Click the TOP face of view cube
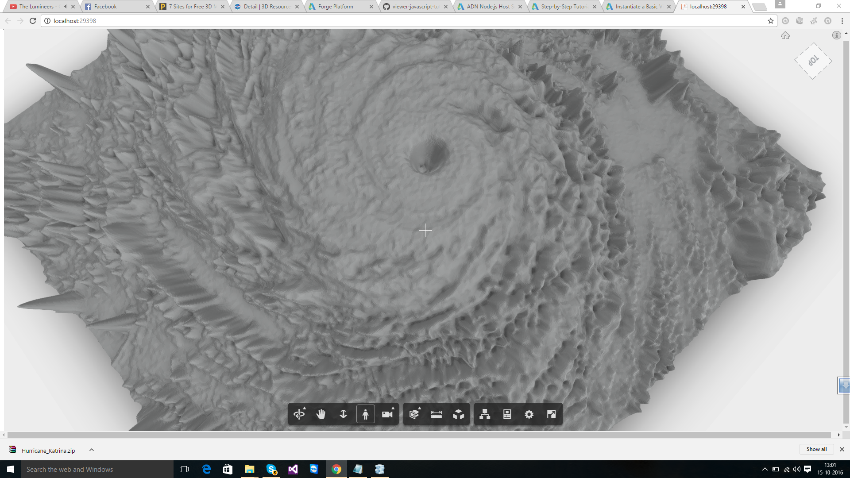 [813, 61]
